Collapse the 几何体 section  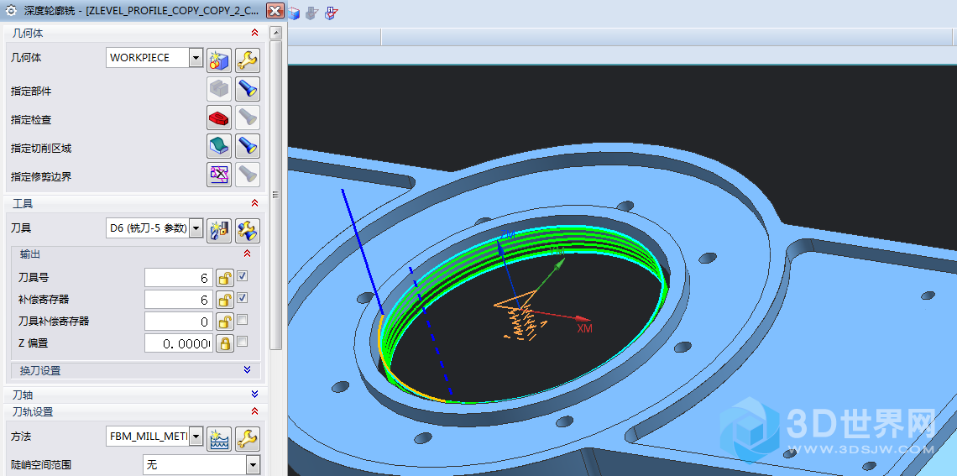254,33
